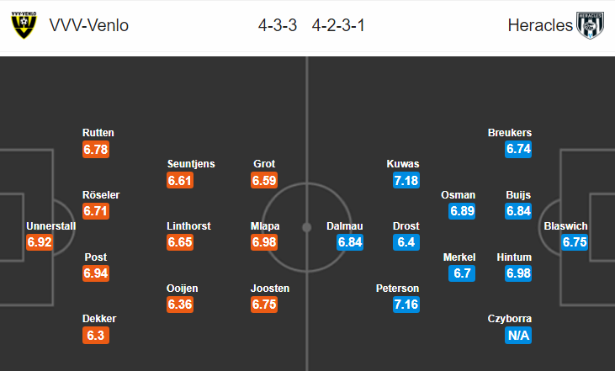This screenshot has height=371, width=615.
Task: Select Dekker's 6.3 rating badge
Action: click(96, 335)
